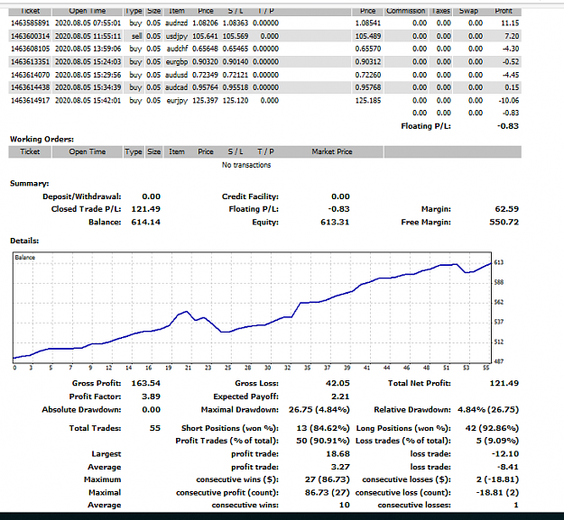Click the consecutive losses value 2 (-18.81)
Screen dimensions: 564x520
pos(498,479)
